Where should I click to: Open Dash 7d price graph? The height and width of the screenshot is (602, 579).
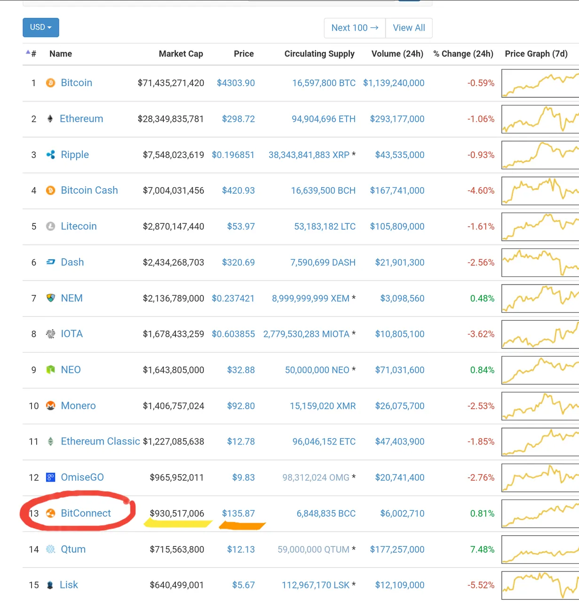[x=540, y=262]
